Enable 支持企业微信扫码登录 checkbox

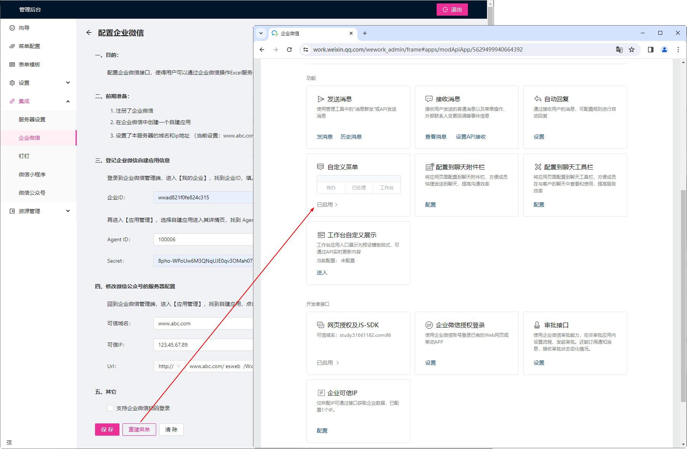(x=110, y=408)
